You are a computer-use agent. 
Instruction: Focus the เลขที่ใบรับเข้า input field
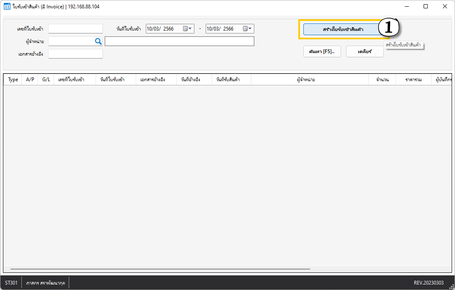[75, 28]
